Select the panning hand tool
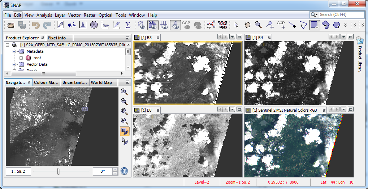 247,25
